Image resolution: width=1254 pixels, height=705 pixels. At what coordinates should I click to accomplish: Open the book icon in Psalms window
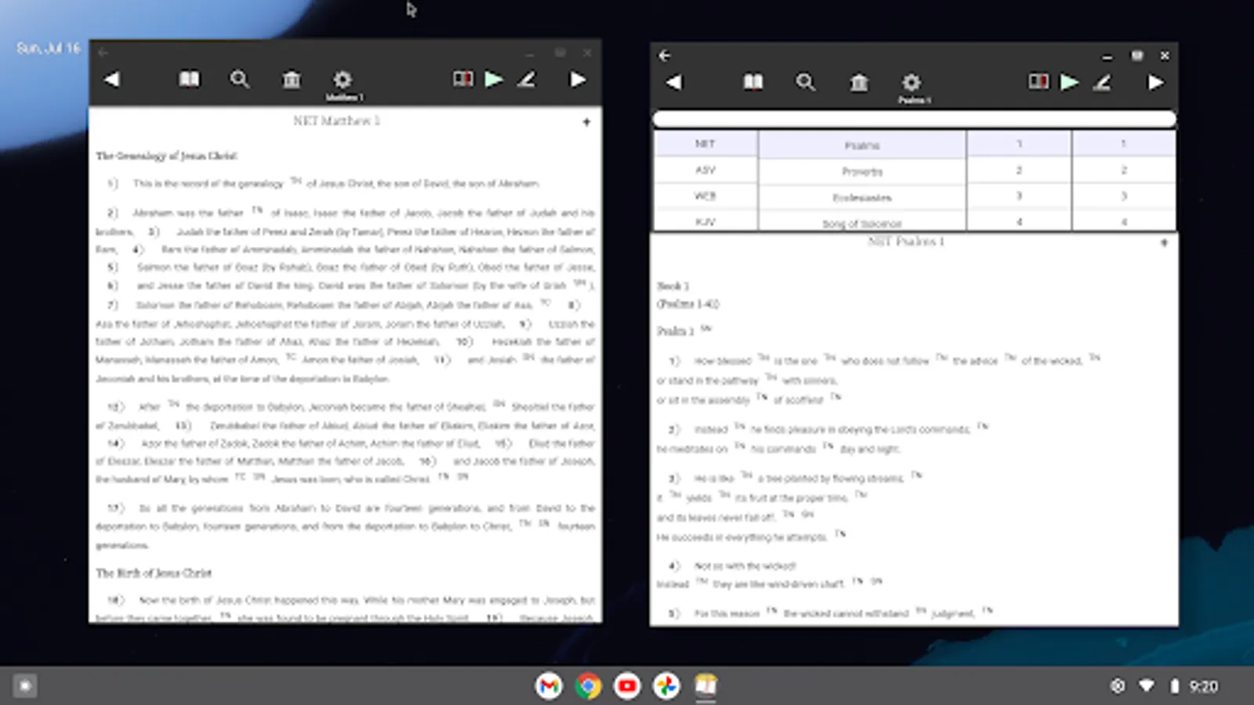click(753, 82)
